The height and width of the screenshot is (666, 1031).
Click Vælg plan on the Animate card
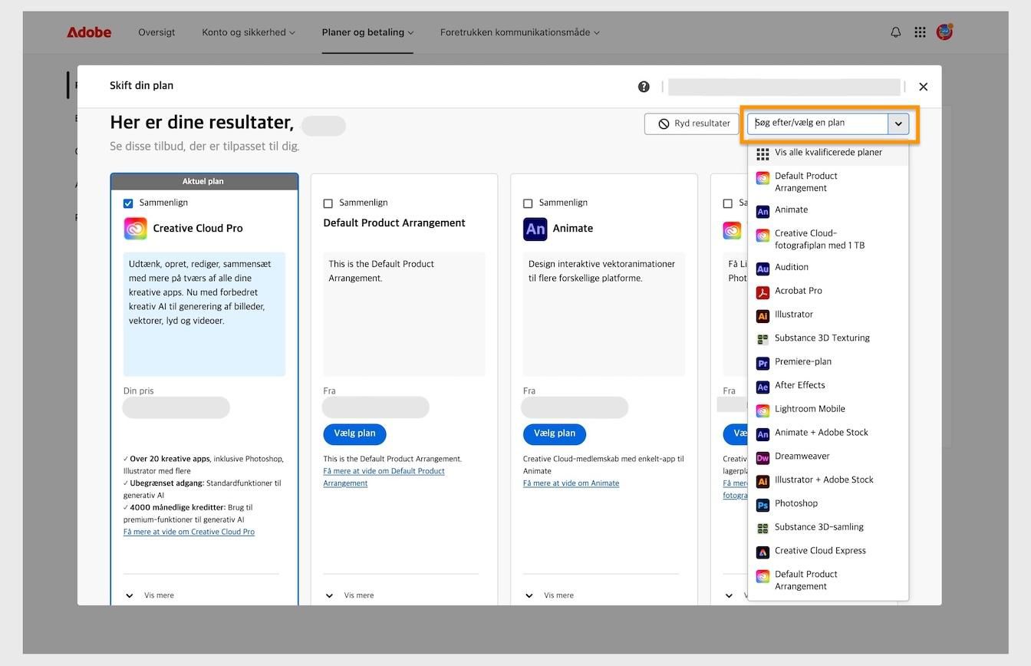555,434
